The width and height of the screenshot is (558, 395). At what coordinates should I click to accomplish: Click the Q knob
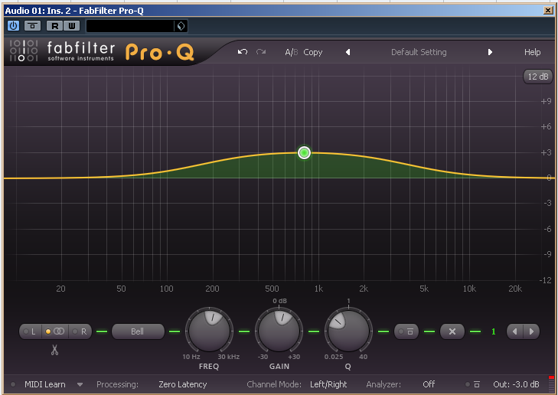pyautogui.click(x=348, y=331)
